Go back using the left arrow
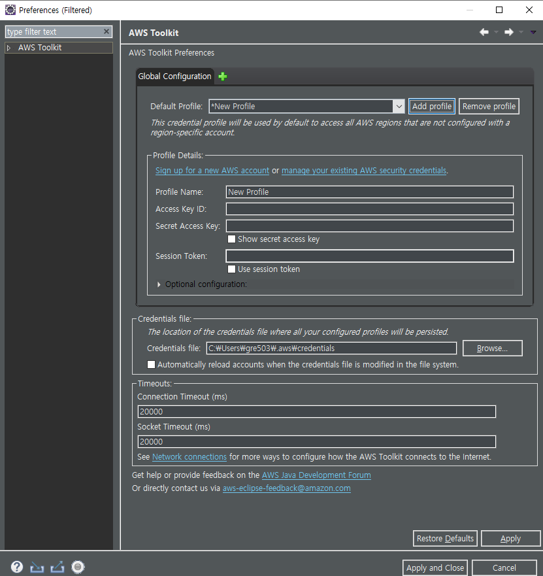 (x=484, y=32)
